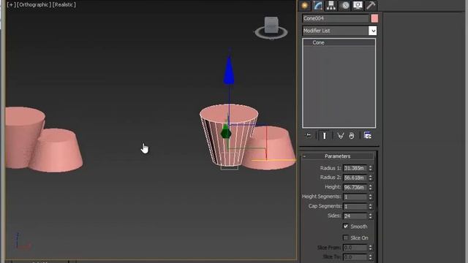
Task: Click the Height Segments value field
Action: (x=355, y=197)
